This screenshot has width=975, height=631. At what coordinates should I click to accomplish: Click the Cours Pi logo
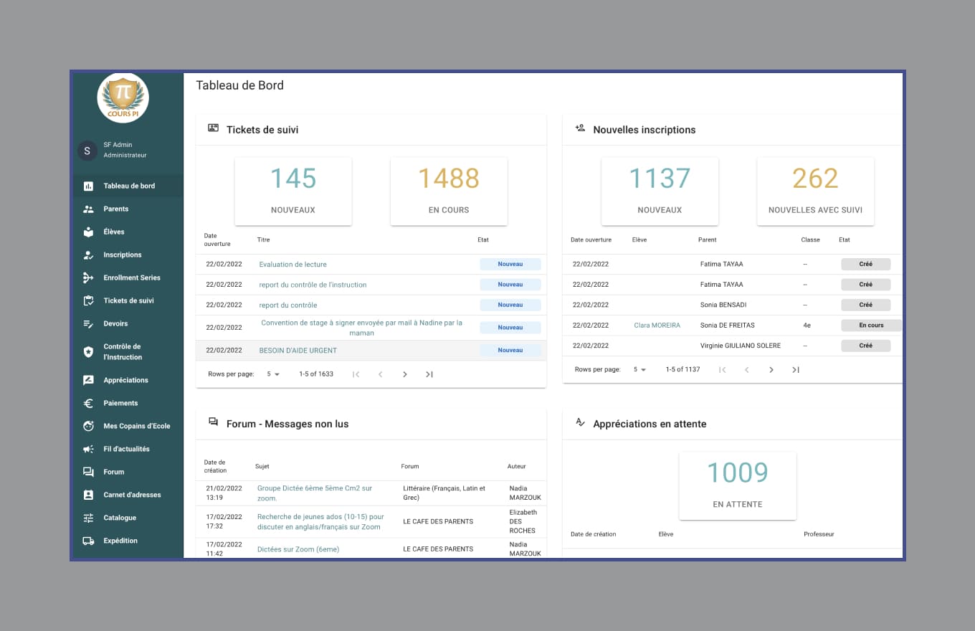(123, 98)
